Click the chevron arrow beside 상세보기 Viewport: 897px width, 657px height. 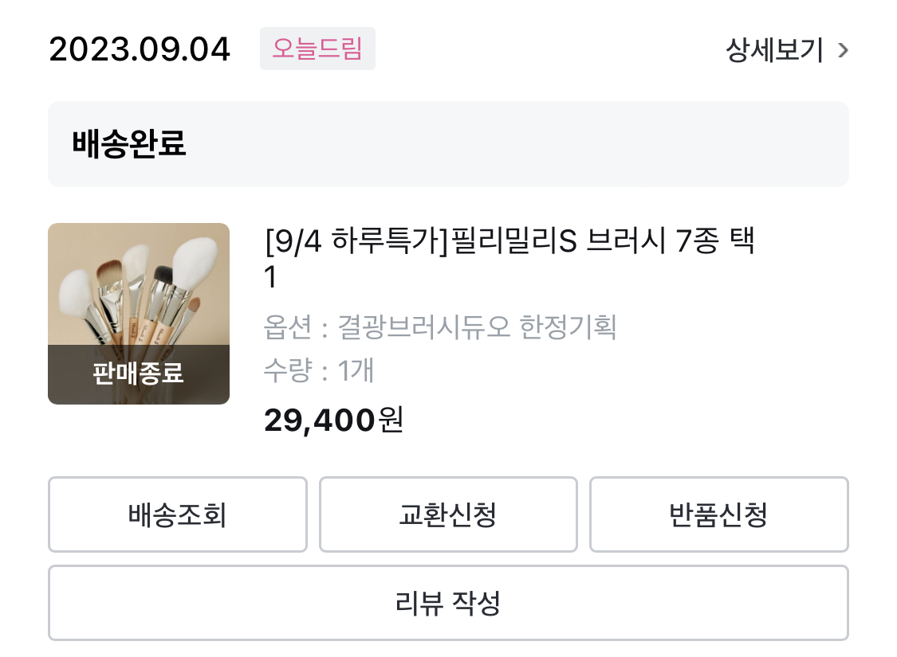(x=843, y=52)
